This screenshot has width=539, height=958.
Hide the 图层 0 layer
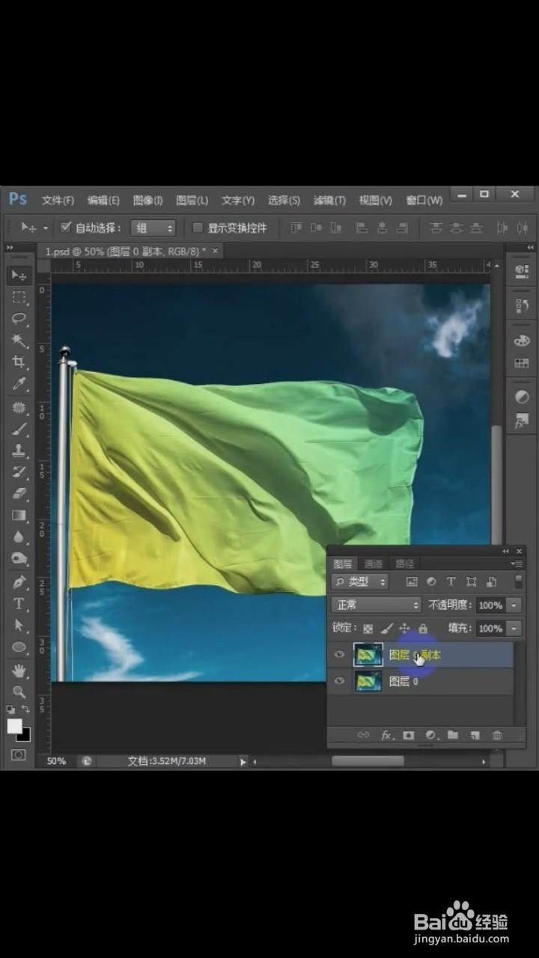(340, 681)
